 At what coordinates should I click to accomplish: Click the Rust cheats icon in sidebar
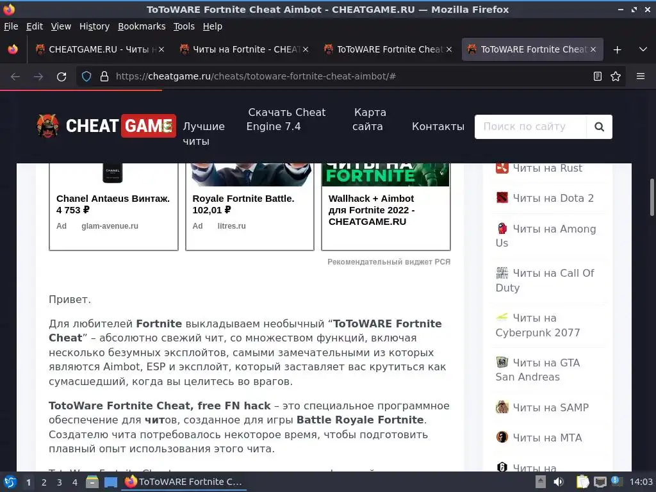pos(502,168)
